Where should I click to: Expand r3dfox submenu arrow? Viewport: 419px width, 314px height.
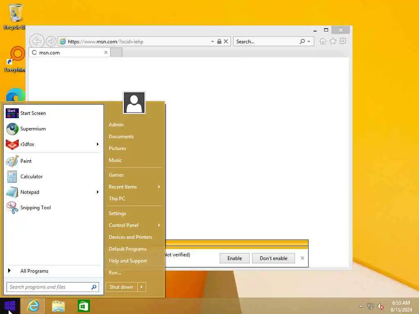tap(98, 144)
